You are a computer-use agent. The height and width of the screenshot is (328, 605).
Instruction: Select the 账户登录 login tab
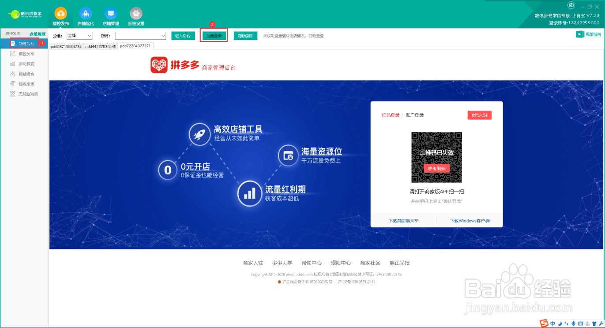pyautogui.click(x=415, y=115)
